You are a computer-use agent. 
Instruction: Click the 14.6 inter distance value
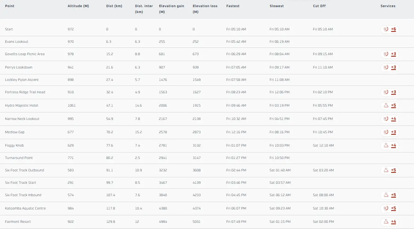pyautogui.click(x=139, y=105)
